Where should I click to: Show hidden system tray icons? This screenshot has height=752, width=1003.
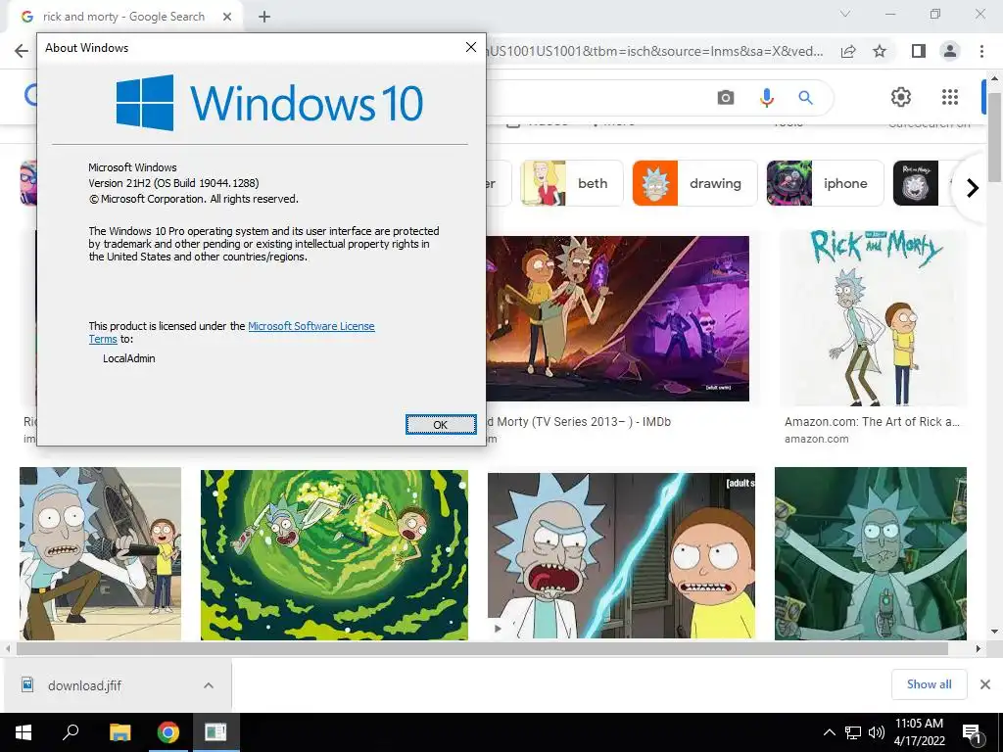click(x=829, y=732)
